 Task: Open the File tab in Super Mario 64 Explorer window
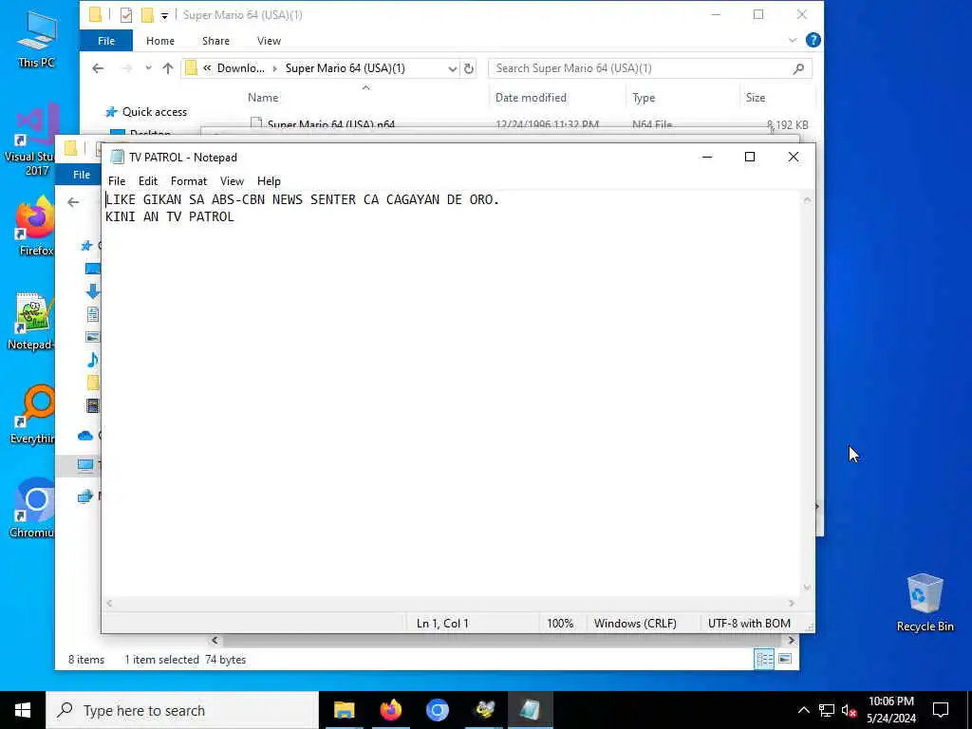pos(106,41)
